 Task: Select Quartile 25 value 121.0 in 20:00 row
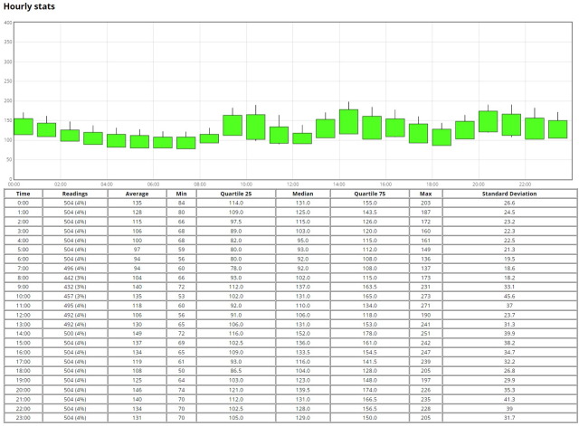(x=235, y=390)
